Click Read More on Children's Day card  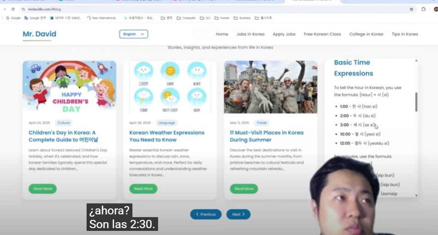[43, 189]
